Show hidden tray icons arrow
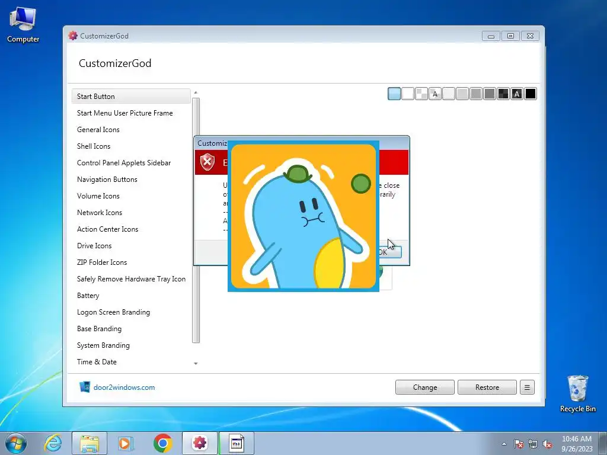 (x=504, y=444)
